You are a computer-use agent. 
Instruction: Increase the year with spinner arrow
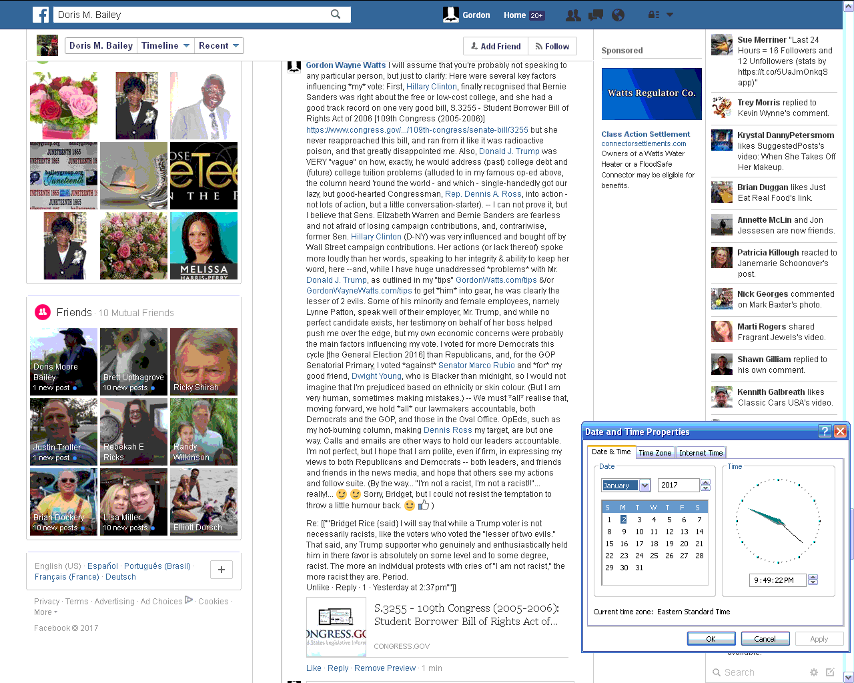[x=705, y=482]
